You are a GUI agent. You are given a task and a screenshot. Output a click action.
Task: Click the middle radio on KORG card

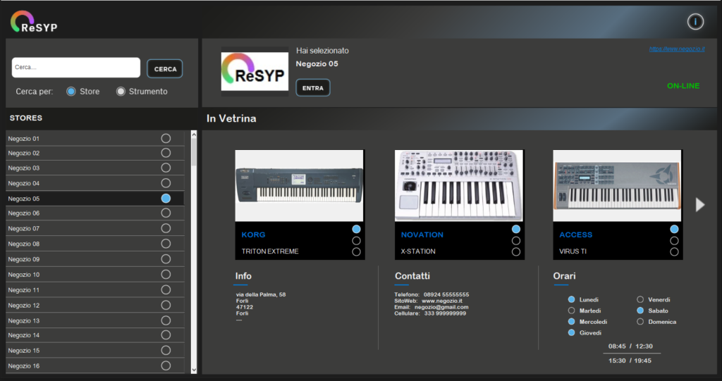[356, 241]
